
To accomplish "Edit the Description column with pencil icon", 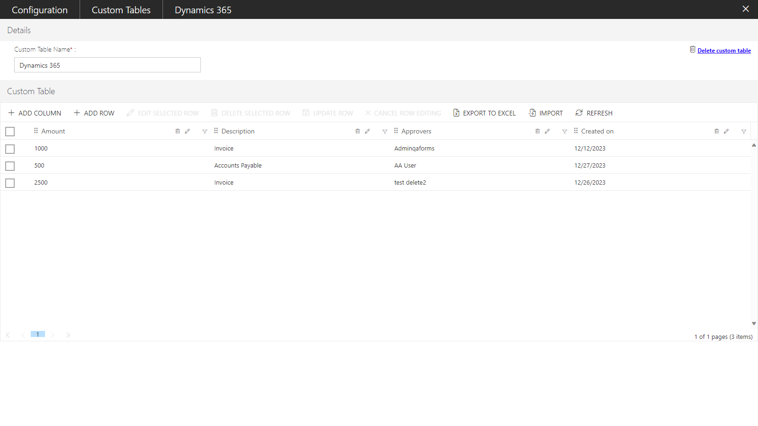I will click(x=367, y=132).
